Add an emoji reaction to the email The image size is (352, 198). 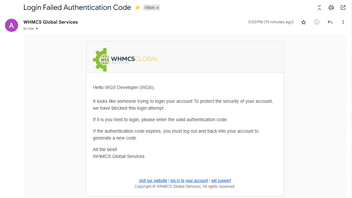[x=317, y=22]
